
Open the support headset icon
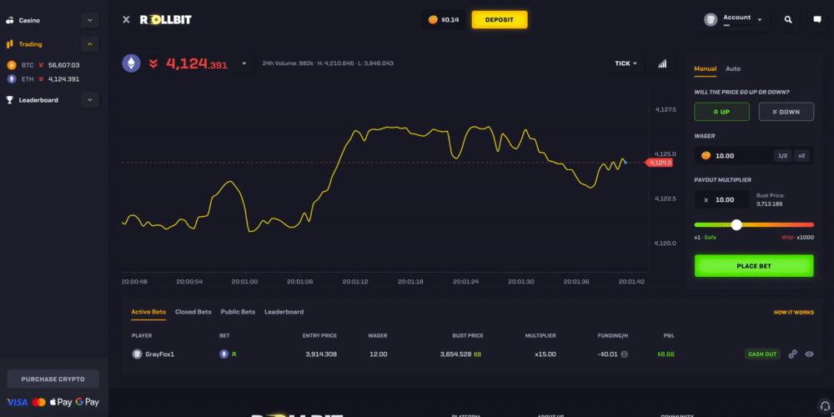tap(823, 407)
